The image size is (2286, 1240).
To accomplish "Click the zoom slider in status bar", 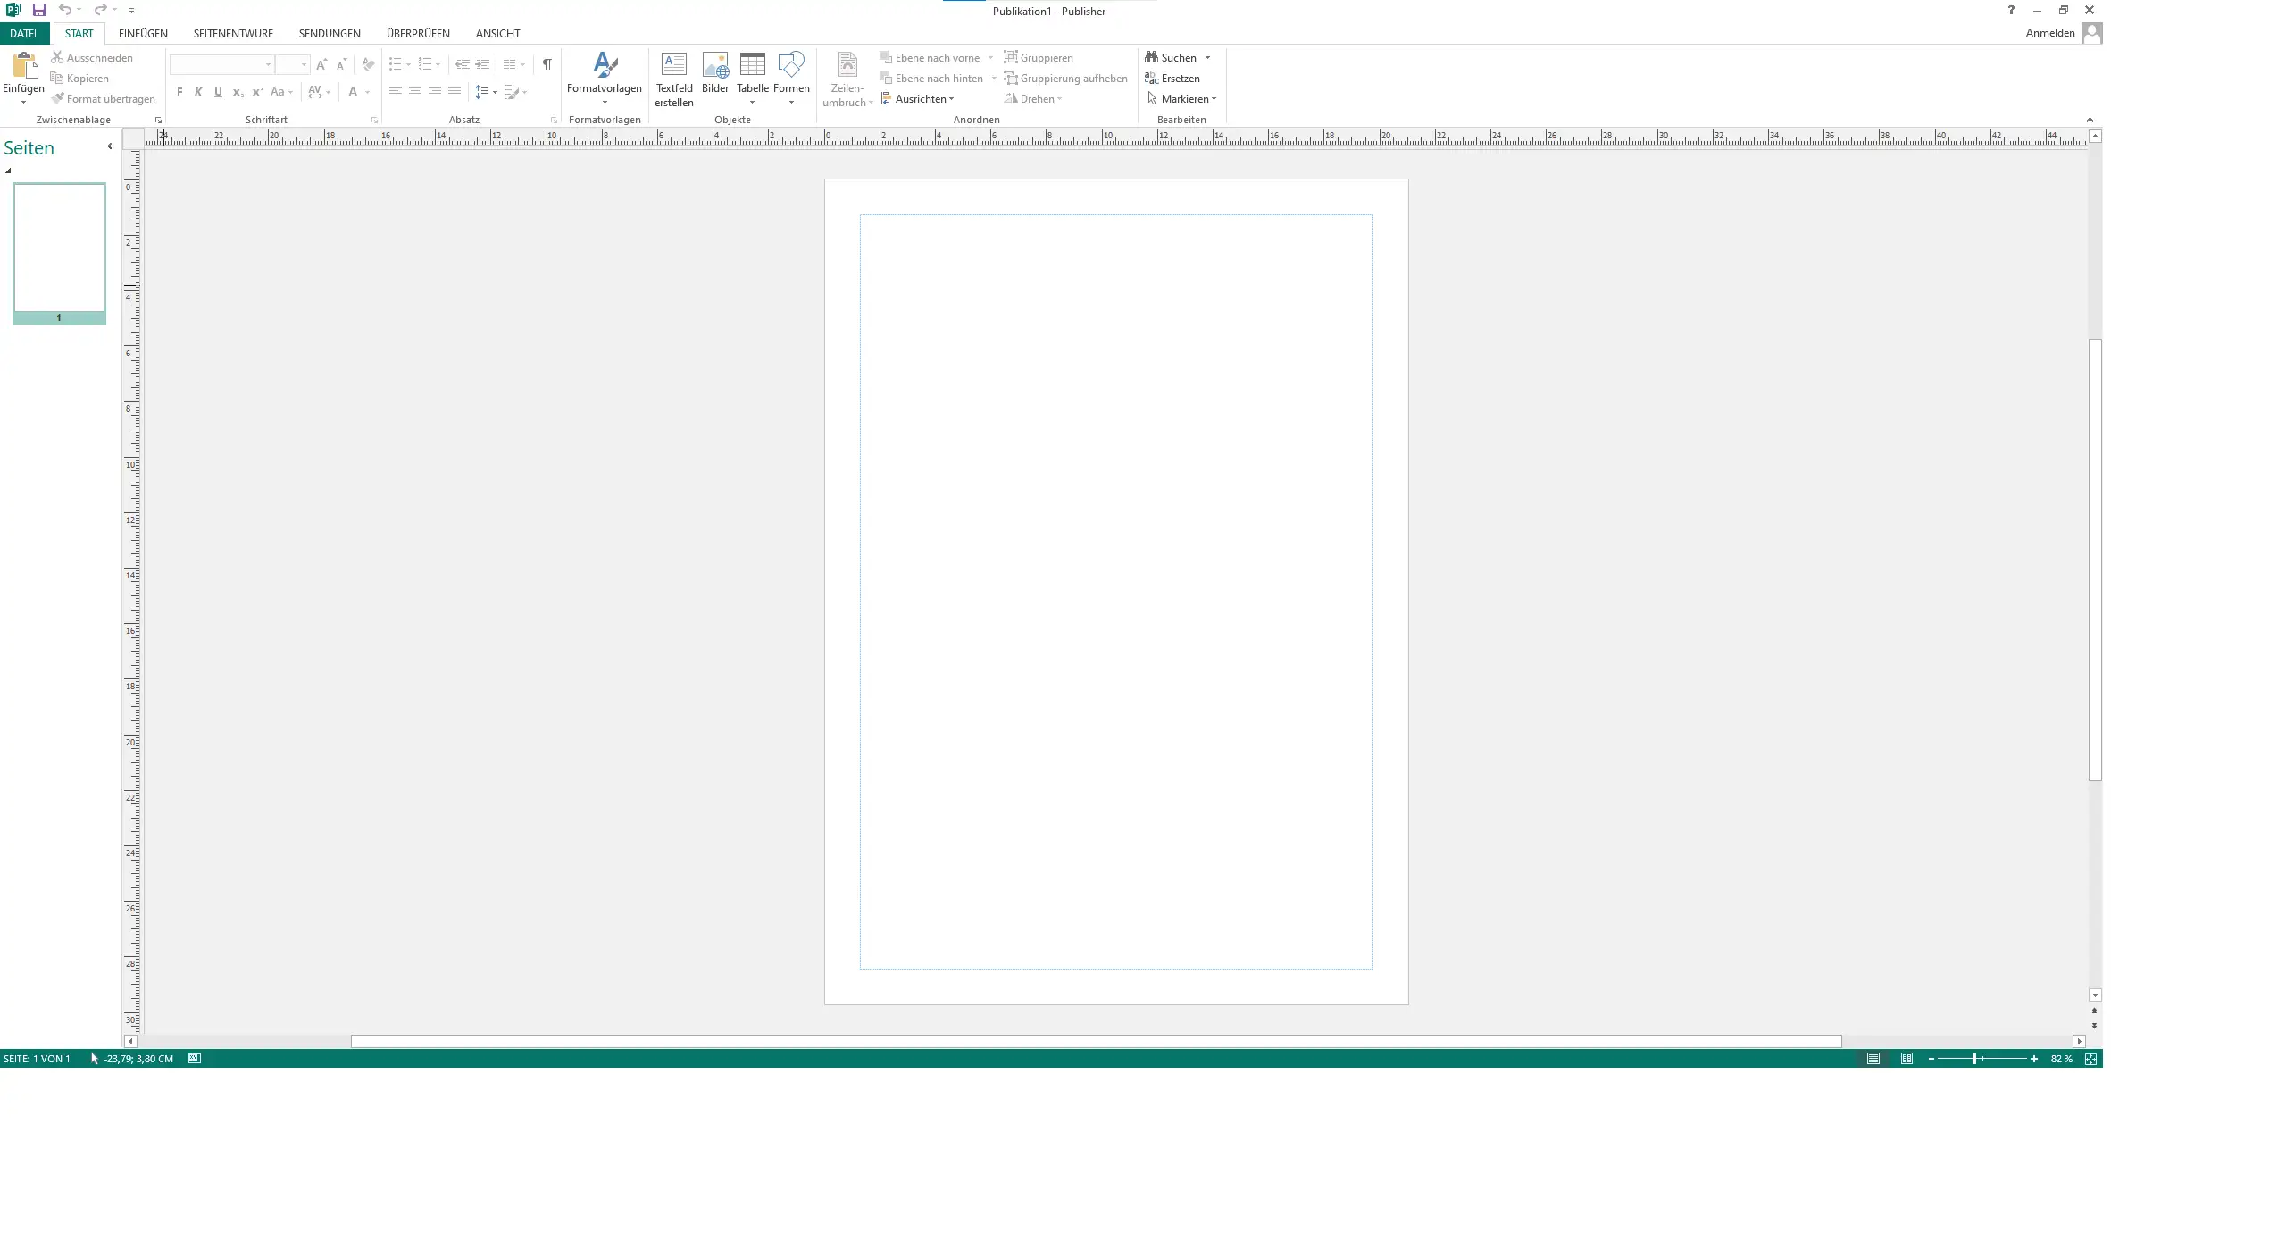I will point(1973,1059).
